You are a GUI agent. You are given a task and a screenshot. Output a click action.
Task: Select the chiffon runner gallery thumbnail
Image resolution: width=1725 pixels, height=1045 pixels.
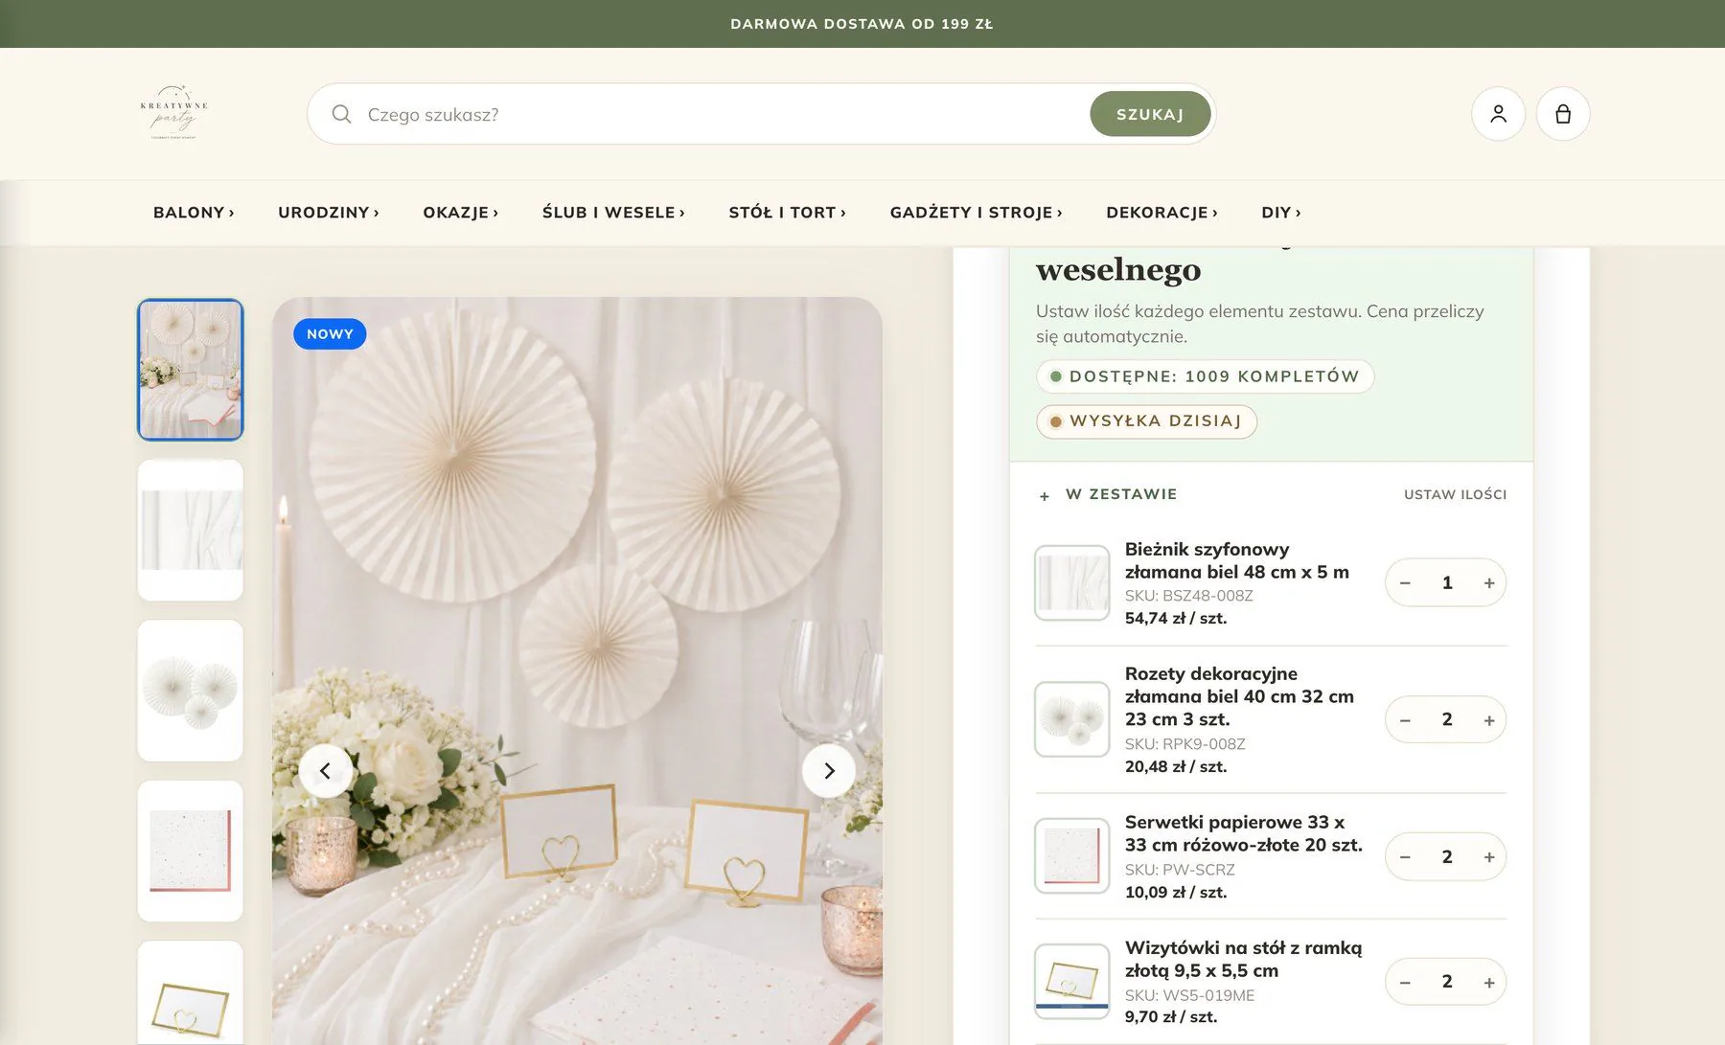click(191, 531)
